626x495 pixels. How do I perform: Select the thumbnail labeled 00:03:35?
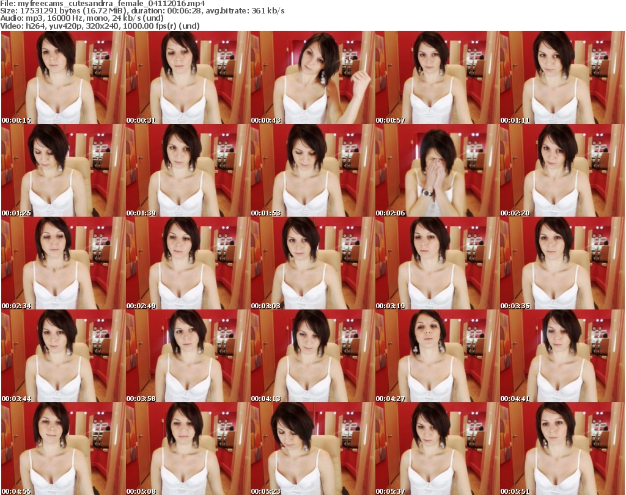click(562, 263)
